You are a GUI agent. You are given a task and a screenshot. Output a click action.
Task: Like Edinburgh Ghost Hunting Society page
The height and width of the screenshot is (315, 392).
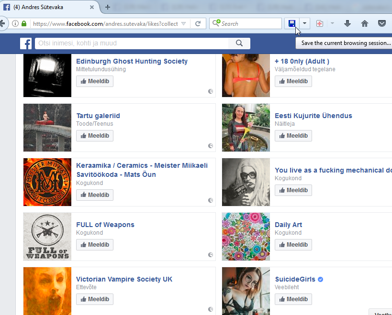point(95,81)
